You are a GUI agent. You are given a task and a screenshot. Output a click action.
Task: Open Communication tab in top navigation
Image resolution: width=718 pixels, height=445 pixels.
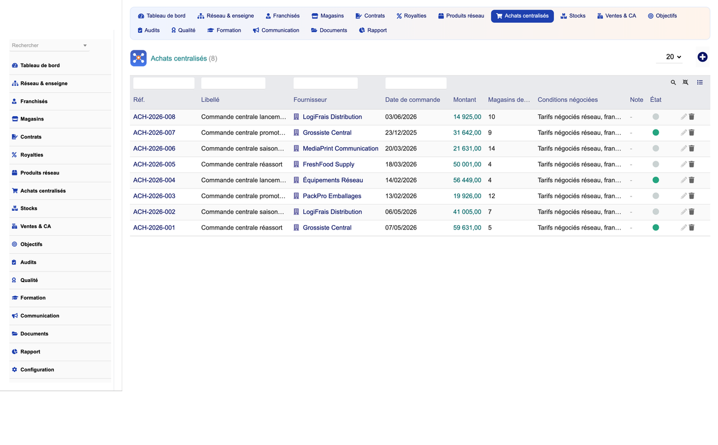pyautogui.click(x=276, y=30)
